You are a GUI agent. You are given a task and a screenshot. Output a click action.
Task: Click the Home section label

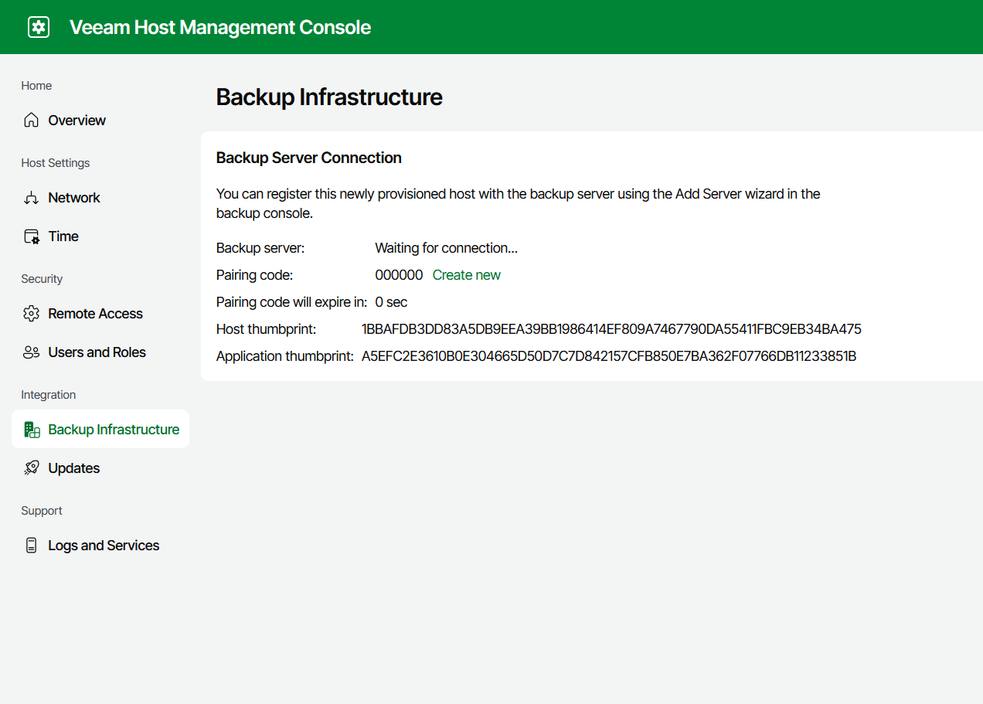[36, 86]
